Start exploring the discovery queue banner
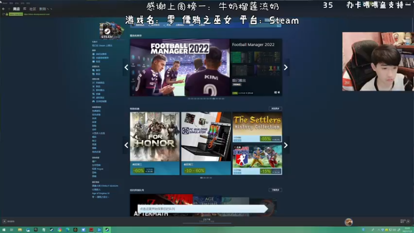 coord(203,209)
